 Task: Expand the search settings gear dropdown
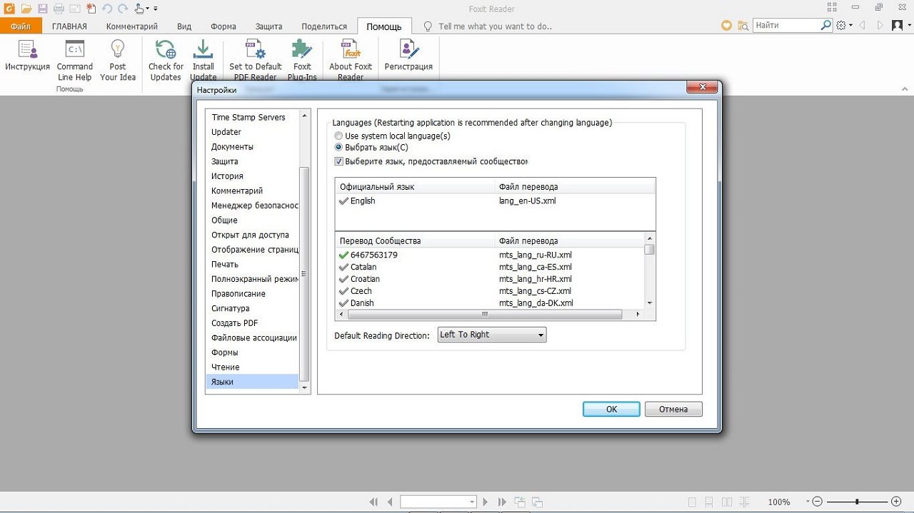[x=844, y=26]
